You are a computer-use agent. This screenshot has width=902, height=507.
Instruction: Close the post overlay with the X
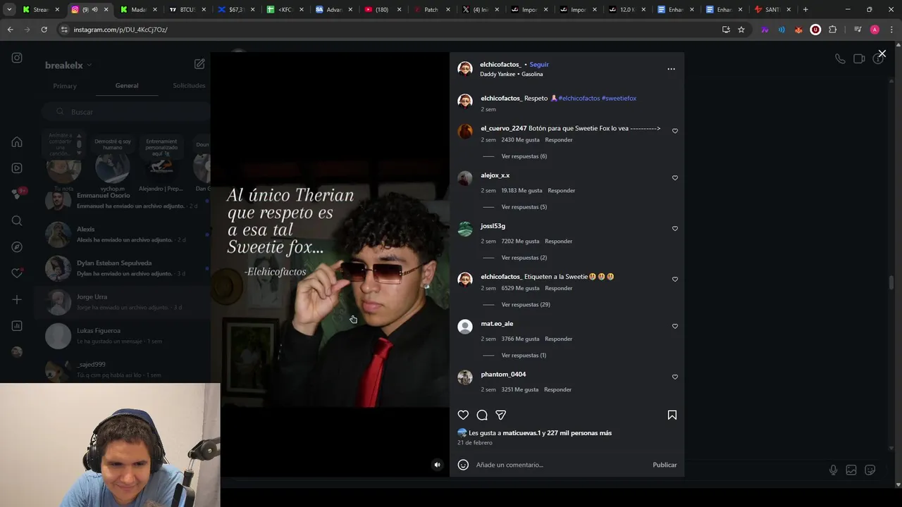tap(882, 54)
